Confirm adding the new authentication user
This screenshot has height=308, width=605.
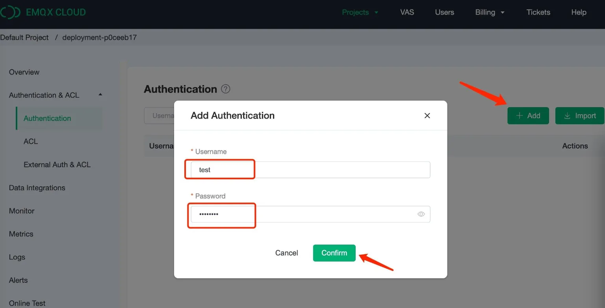(x=334, y=253)
